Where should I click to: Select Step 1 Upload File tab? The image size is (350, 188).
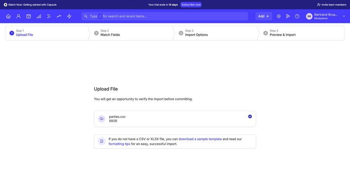pyautogui.click(x=24, y=35)
